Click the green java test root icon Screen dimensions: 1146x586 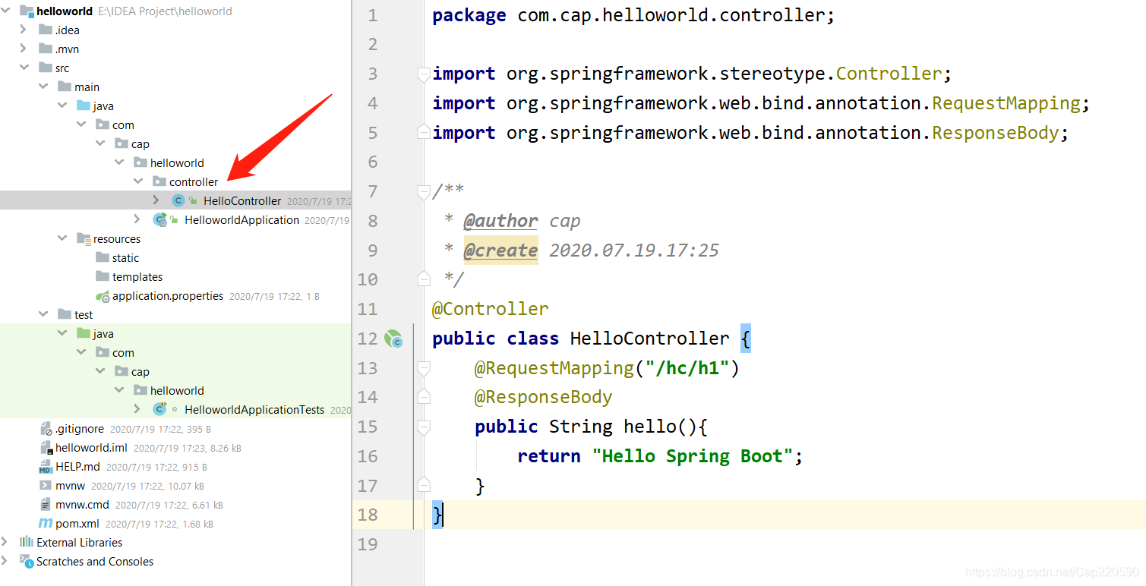coord(84,334)
